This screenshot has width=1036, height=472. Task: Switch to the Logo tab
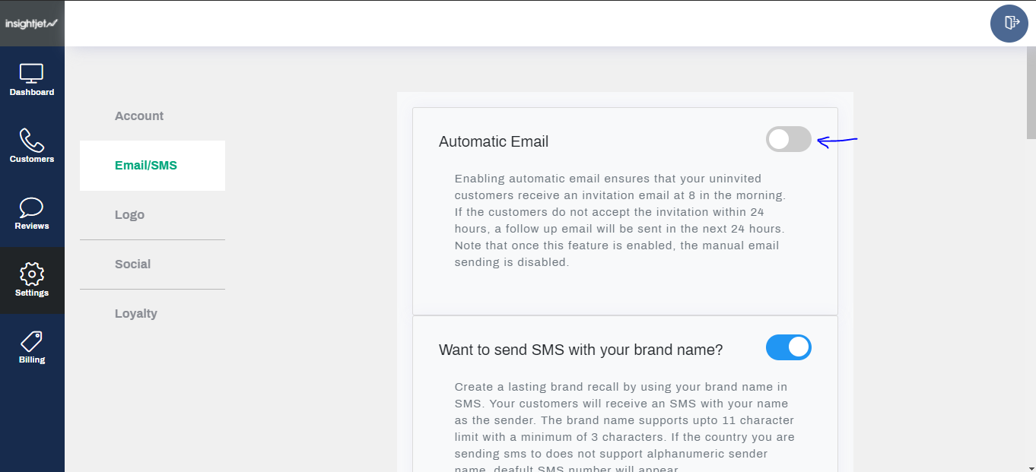[x=130, y=215]
